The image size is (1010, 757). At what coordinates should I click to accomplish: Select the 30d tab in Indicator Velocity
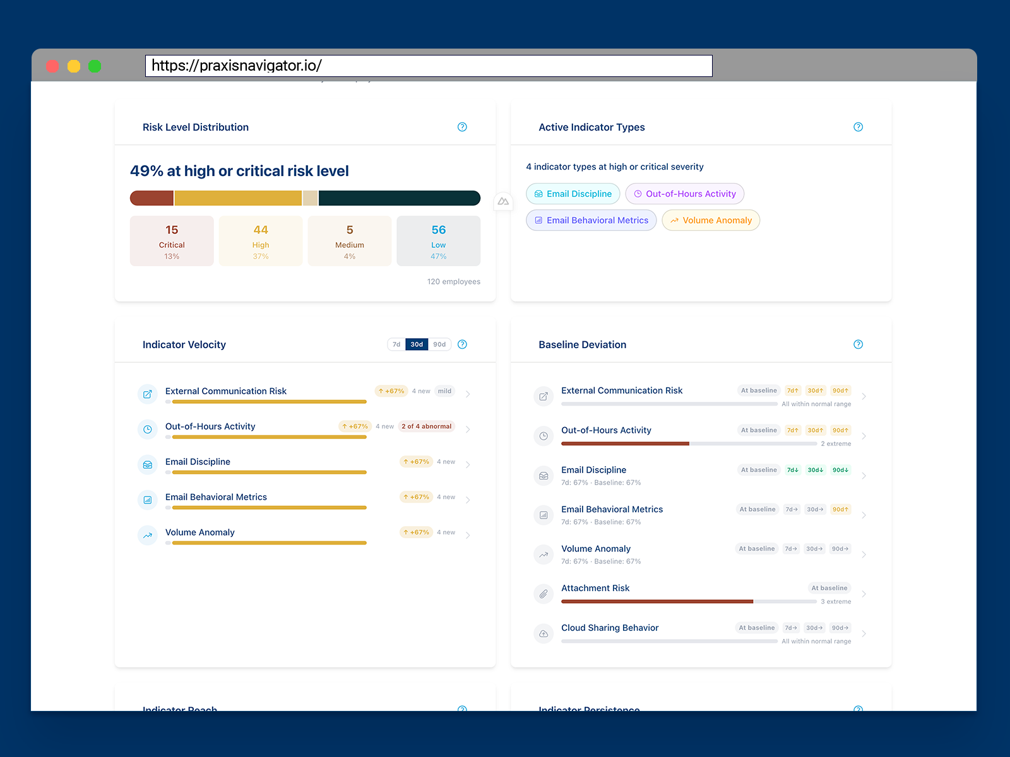point(417,344)
